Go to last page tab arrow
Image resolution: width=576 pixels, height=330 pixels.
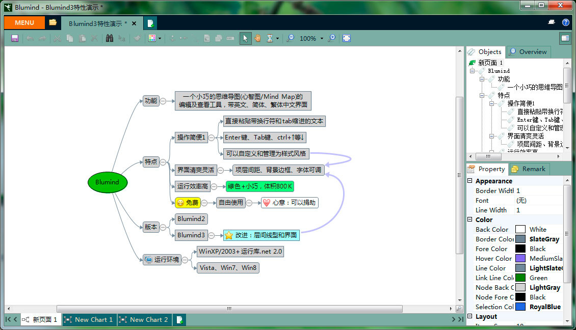(461, 319)
